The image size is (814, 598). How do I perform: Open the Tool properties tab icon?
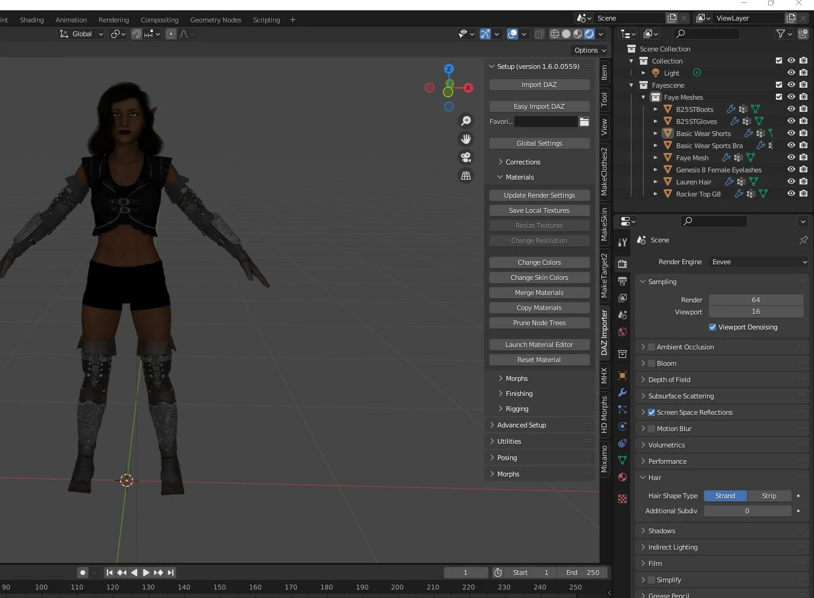[x=622, y=242]
